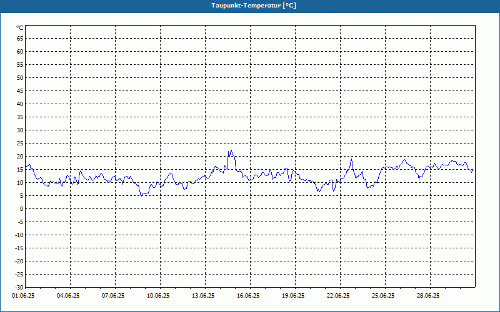Click the 19.06.25 date label
Screen dimensions: 500x312
293,296
